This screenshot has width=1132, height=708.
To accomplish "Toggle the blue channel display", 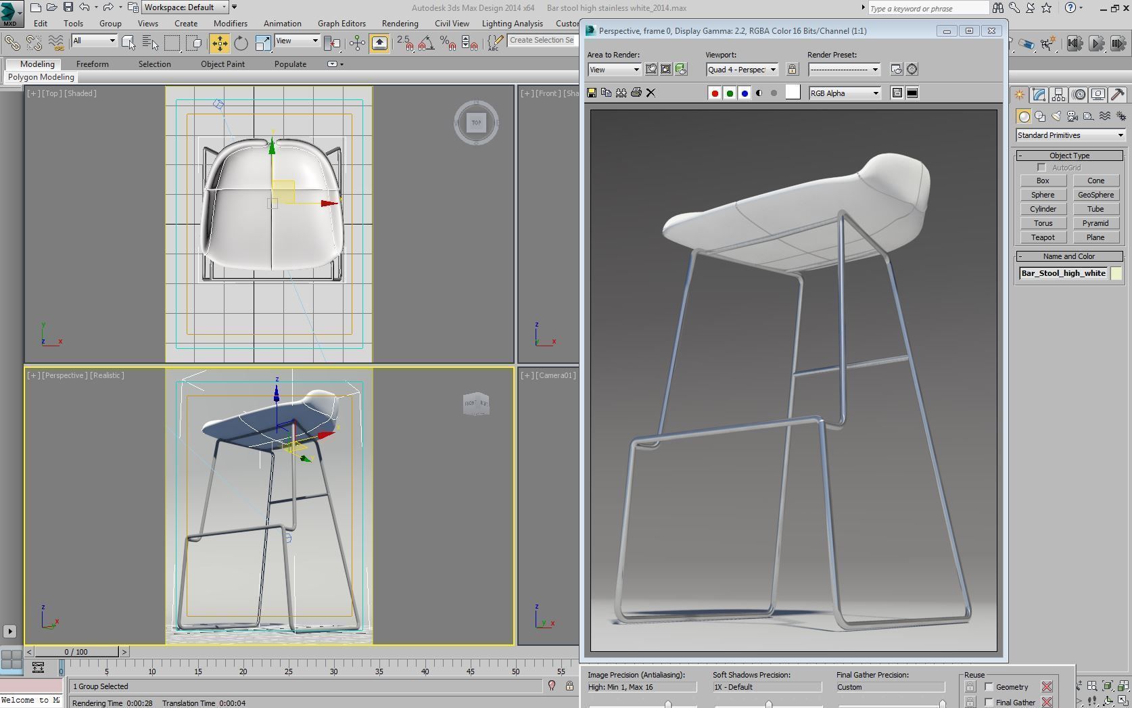I will [745, 93].
